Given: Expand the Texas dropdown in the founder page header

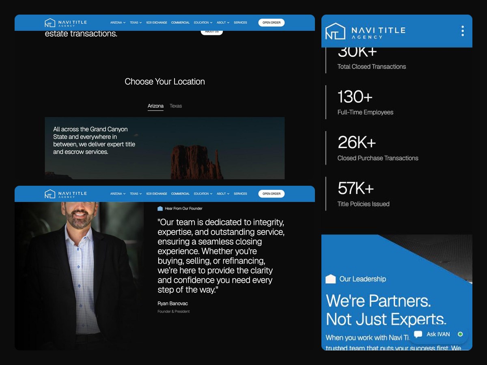Looking at the screenshot, I should coord(136,194).
